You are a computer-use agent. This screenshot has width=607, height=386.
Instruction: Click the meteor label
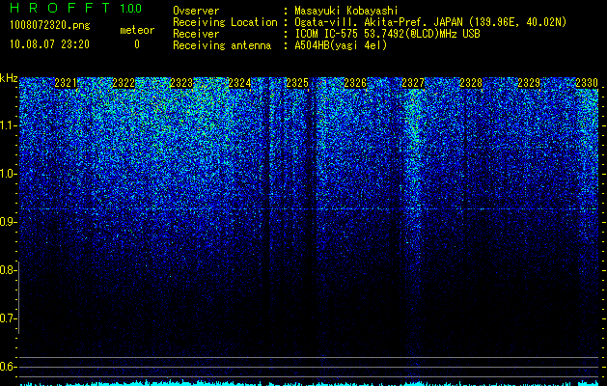[x=137, y=30]
